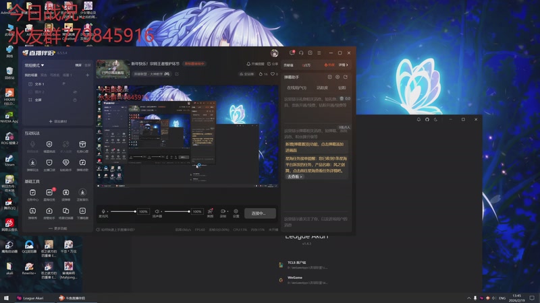The width and height of the screenshot is (540, 303).
Task: Toggle the speaker mute icon
Action: (157, 211)
